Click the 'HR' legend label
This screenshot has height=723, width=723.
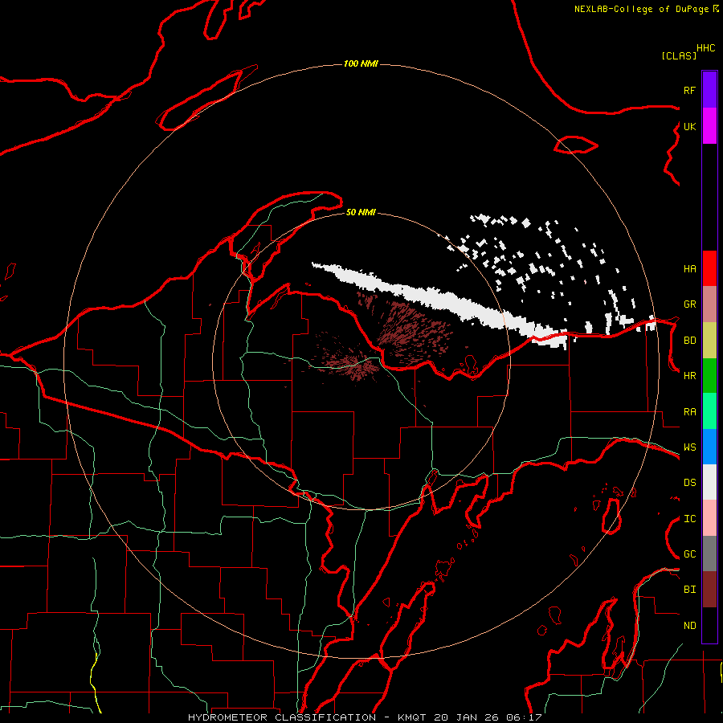pos(689,376)
